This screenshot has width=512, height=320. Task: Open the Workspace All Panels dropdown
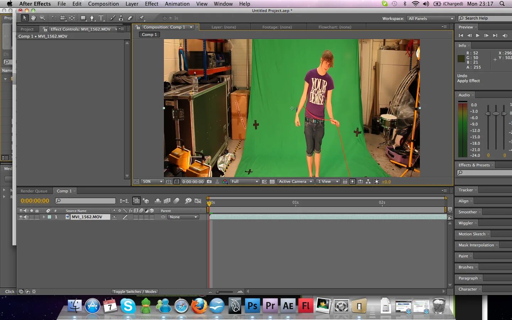(431, 18)
